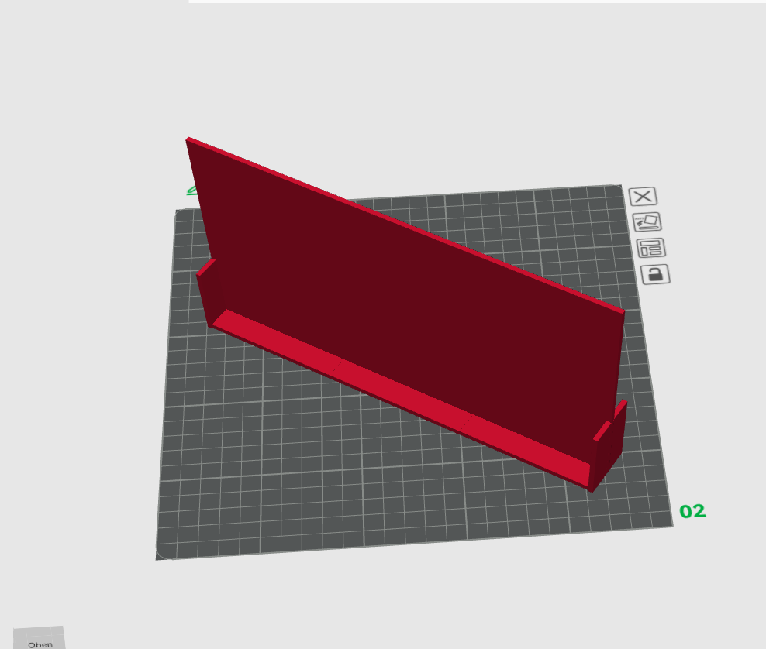The width and height of the screenshot is (766, 649).
Task: Deselect by clicking empty canvas above the model
Action: point(391,74)
